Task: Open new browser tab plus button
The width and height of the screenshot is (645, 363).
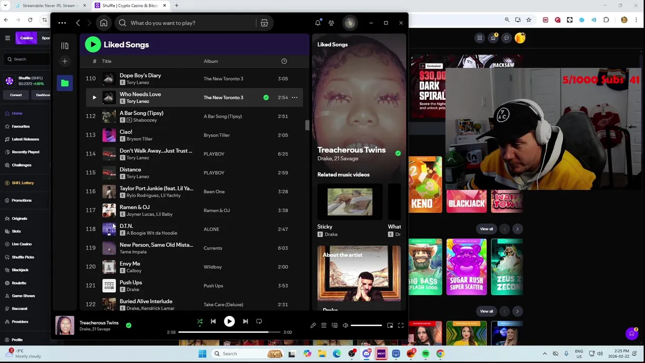Action: (x=176, y=6)
